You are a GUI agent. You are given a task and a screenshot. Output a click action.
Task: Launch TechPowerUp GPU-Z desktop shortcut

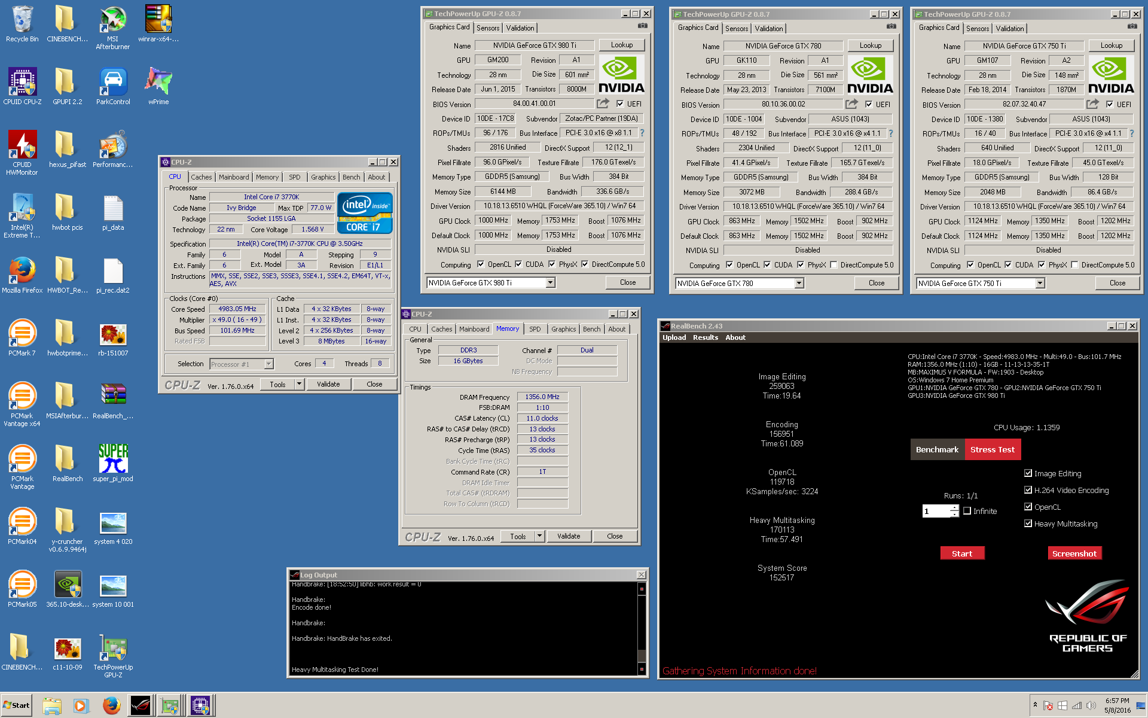click(x=113, y=656)
